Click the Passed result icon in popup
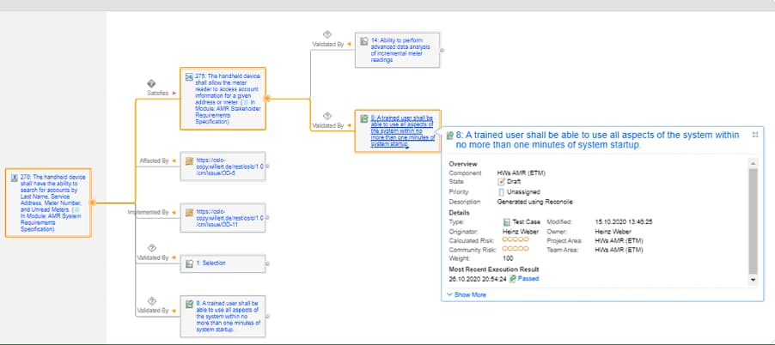Image resolution: width=775 pixels, height=345 pixels. [513, 279]
